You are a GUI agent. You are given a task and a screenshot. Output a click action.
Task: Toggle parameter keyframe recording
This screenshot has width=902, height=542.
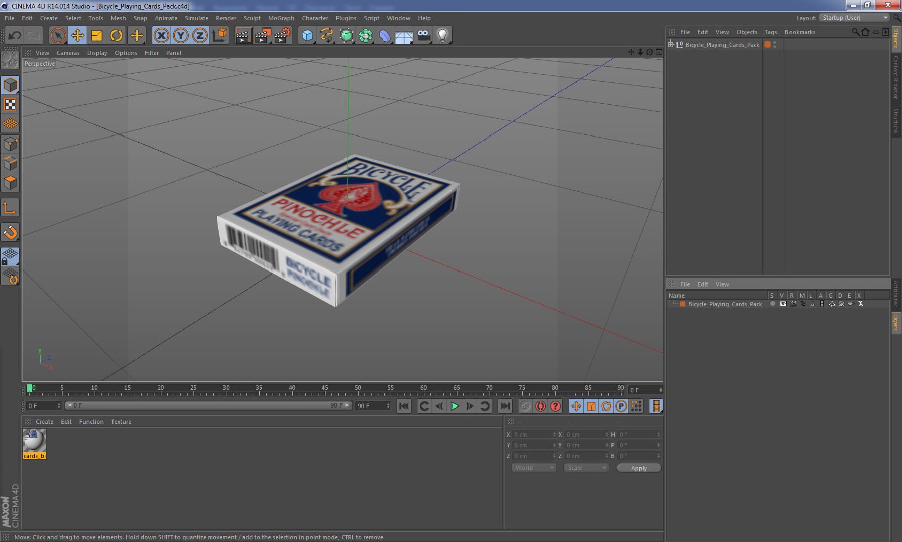[621, 406]
